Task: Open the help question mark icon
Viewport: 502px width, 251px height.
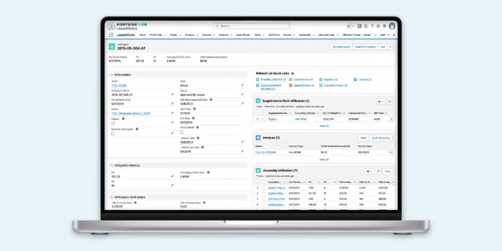Action: click(x=372, y=26)
